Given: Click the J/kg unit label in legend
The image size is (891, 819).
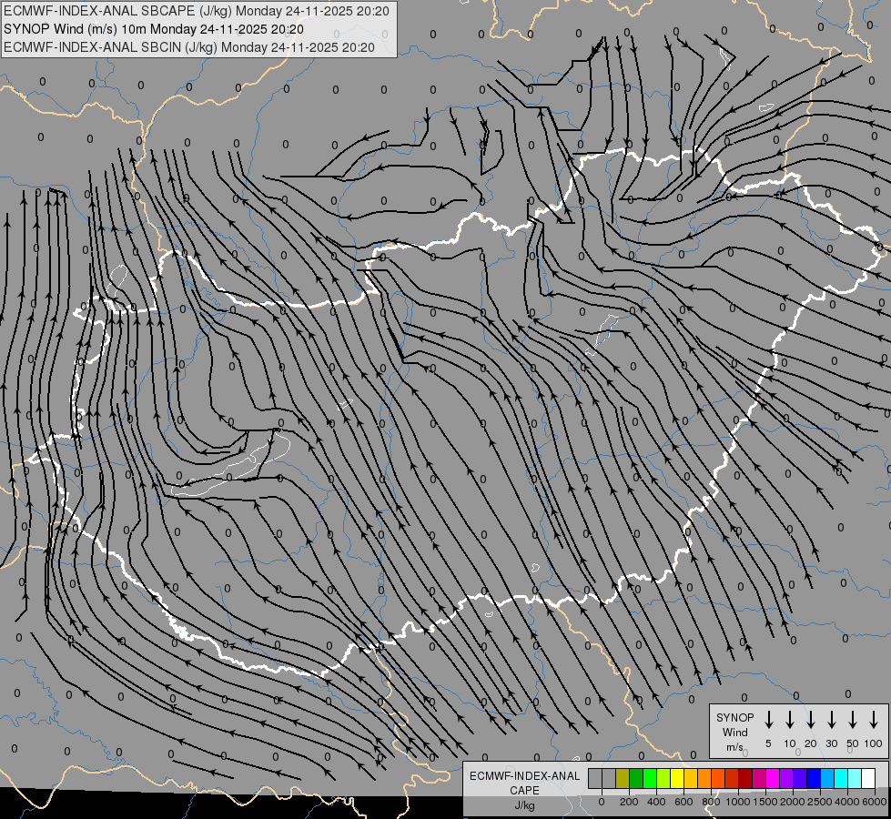Looking at the screenshot, I should click(524, 805).
